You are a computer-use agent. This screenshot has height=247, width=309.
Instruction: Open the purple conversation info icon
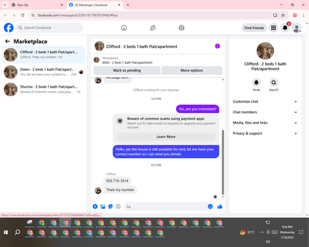click(x=218, y=46)
